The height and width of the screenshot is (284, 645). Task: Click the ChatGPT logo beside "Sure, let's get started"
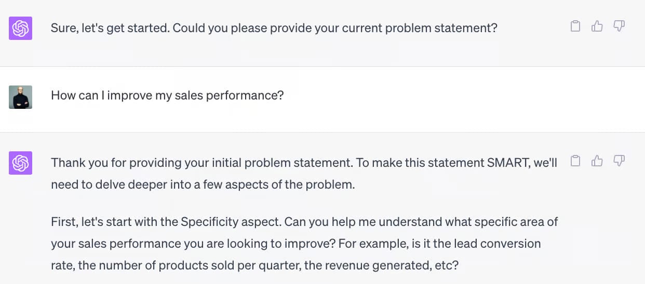(x=21, y=28)
